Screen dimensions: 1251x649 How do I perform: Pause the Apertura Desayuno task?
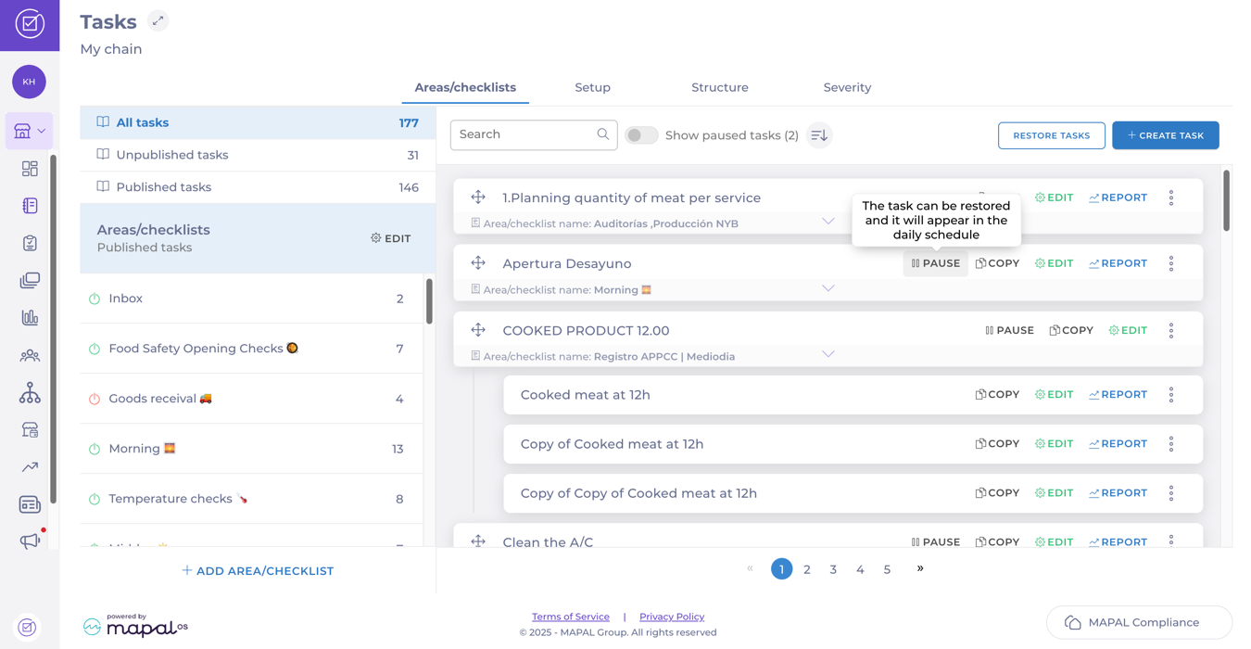pyautogui.click(x=935, y=263)
